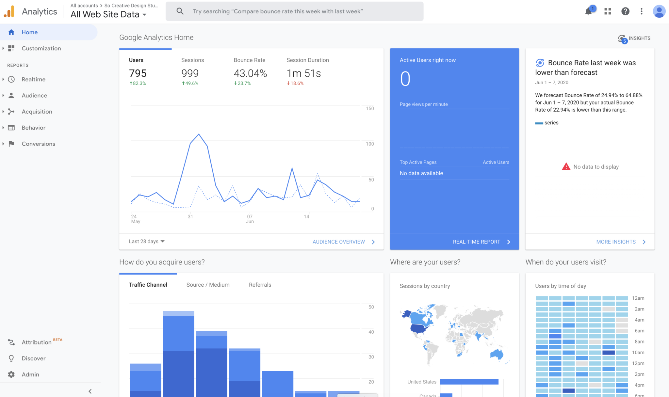Open the Google apps grid
669x397 pixels.
click(608, 11)
